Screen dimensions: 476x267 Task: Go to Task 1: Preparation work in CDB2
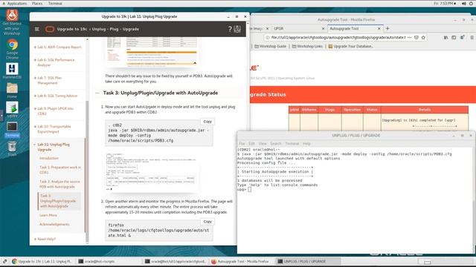coord(60,170)
